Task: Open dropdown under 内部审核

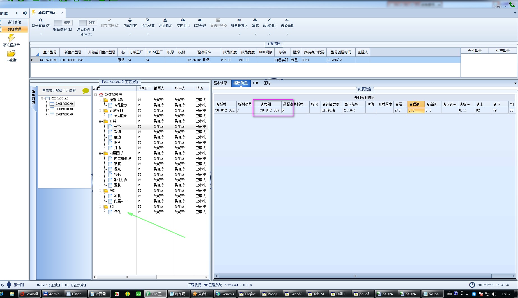Action: click(130, 34)
